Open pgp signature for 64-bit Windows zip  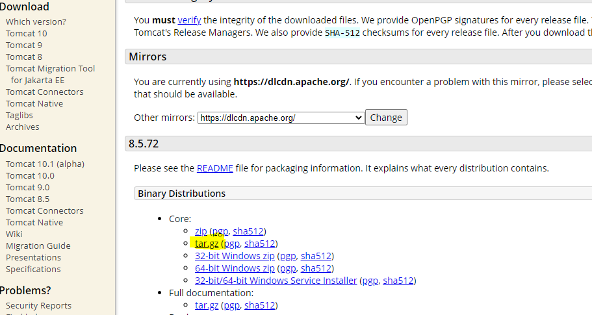288,268
